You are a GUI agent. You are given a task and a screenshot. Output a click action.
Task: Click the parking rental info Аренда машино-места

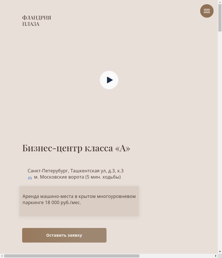(x=79, y=199)
